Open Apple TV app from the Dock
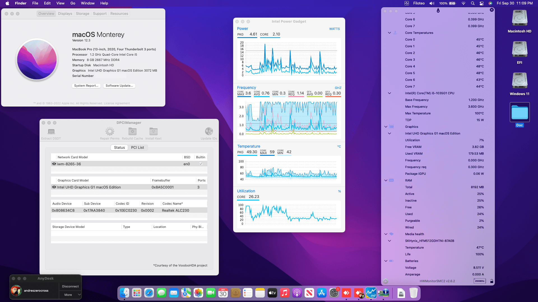Viewport: 538px width, 302px height. [272, 293]
